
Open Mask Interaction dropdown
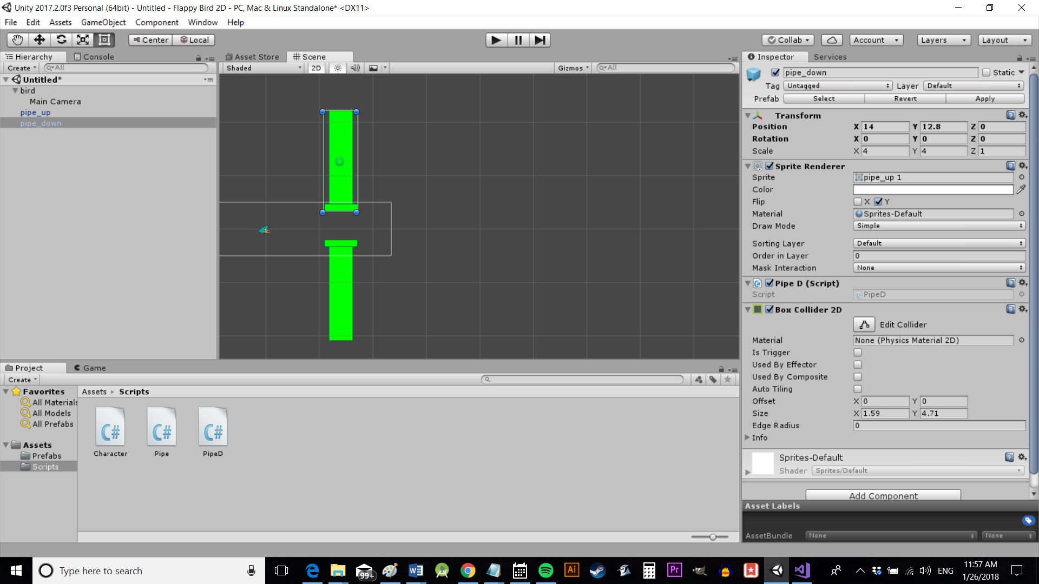(x=939, y=268)
